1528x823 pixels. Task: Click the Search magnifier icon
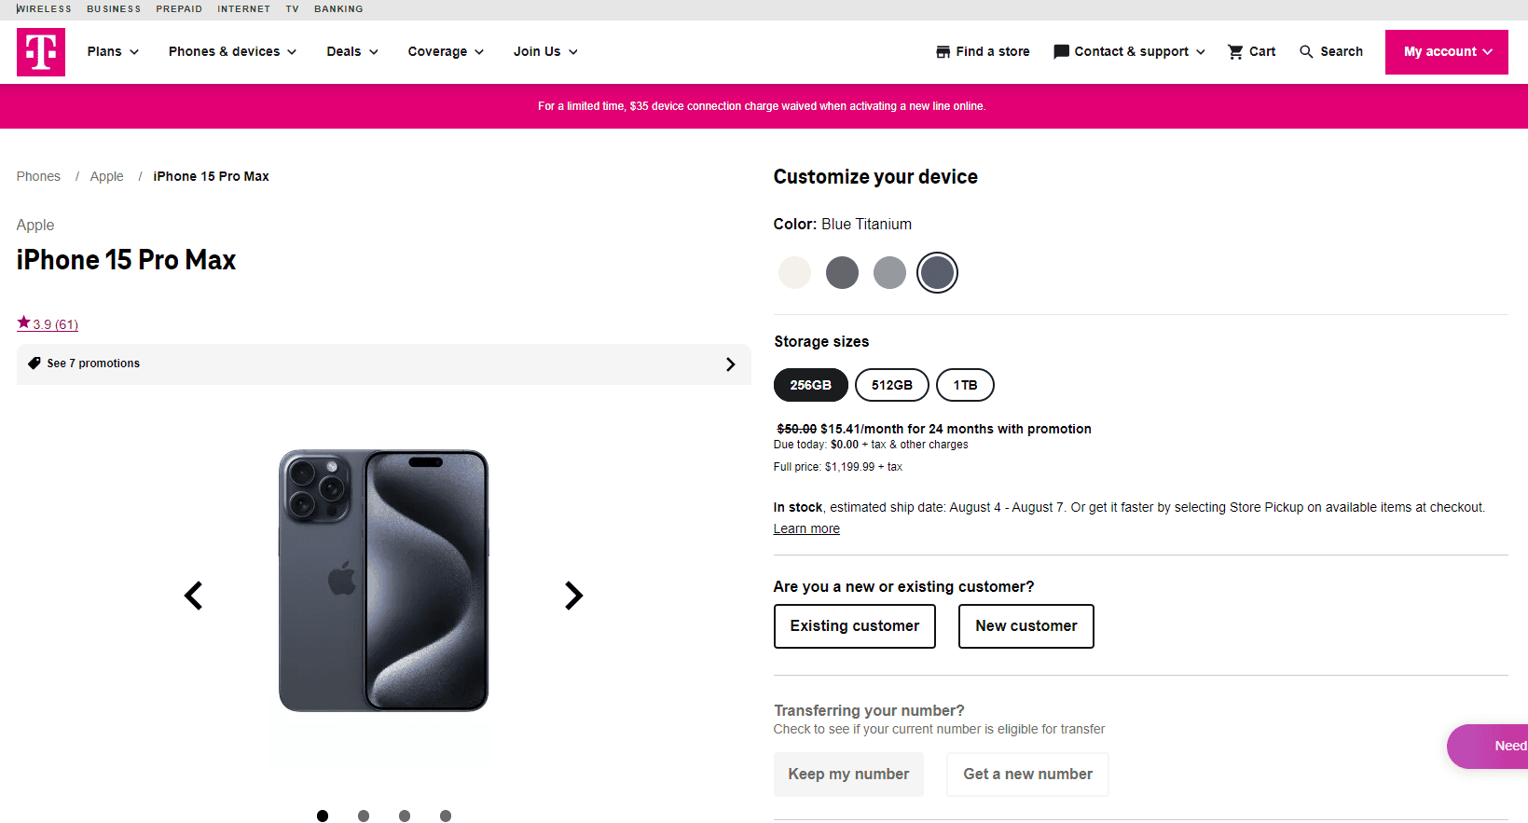click(x=1306, y=52)
